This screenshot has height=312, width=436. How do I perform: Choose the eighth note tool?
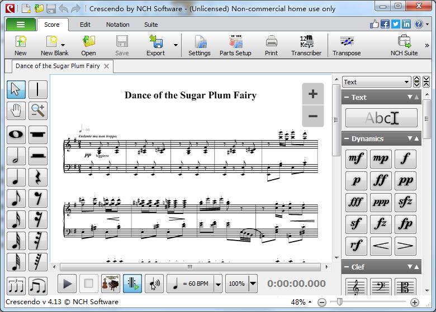[16, 199]
